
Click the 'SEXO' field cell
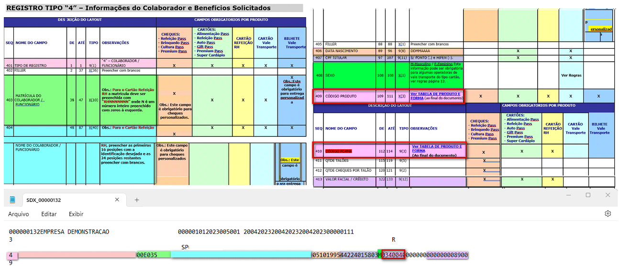point(351,75)
